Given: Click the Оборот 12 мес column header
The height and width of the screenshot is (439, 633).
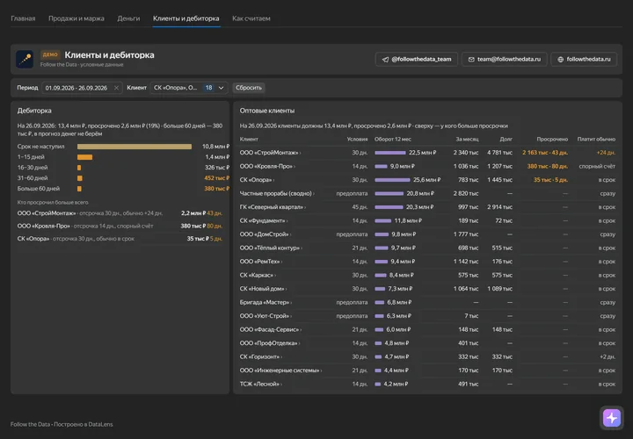Looking at the screenshot, I should pos(393,139).
